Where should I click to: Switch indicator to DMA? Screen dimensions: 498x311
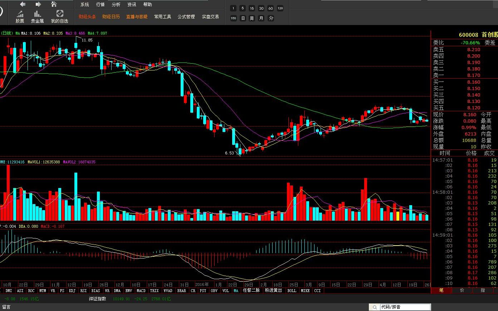click(x=117, y=291)
